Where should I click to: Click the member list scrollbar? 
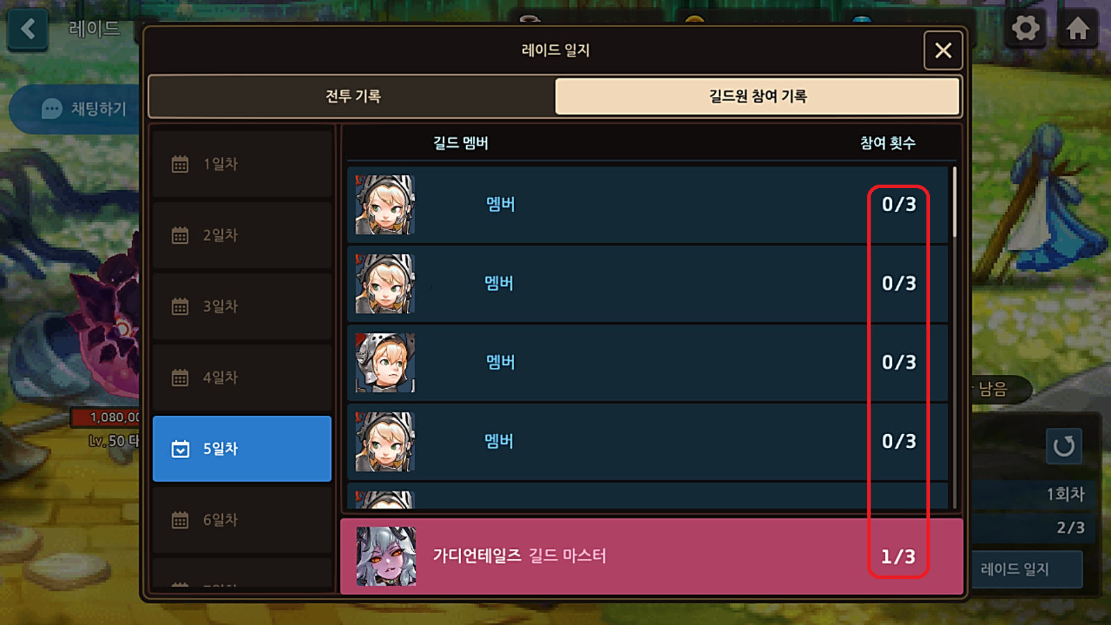click(954, 202)
